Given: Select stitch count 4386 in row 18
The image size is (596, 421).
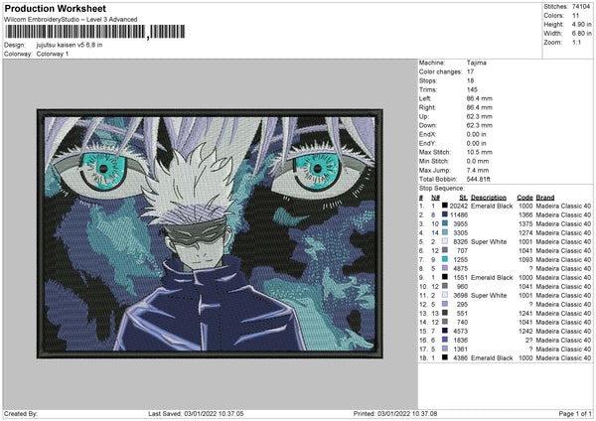Looking at the screenshot, I should click(460, 358).
